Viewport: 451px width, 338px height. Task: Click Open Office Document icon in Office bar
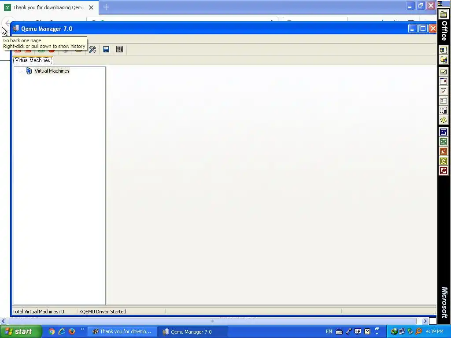pos(444,60)
